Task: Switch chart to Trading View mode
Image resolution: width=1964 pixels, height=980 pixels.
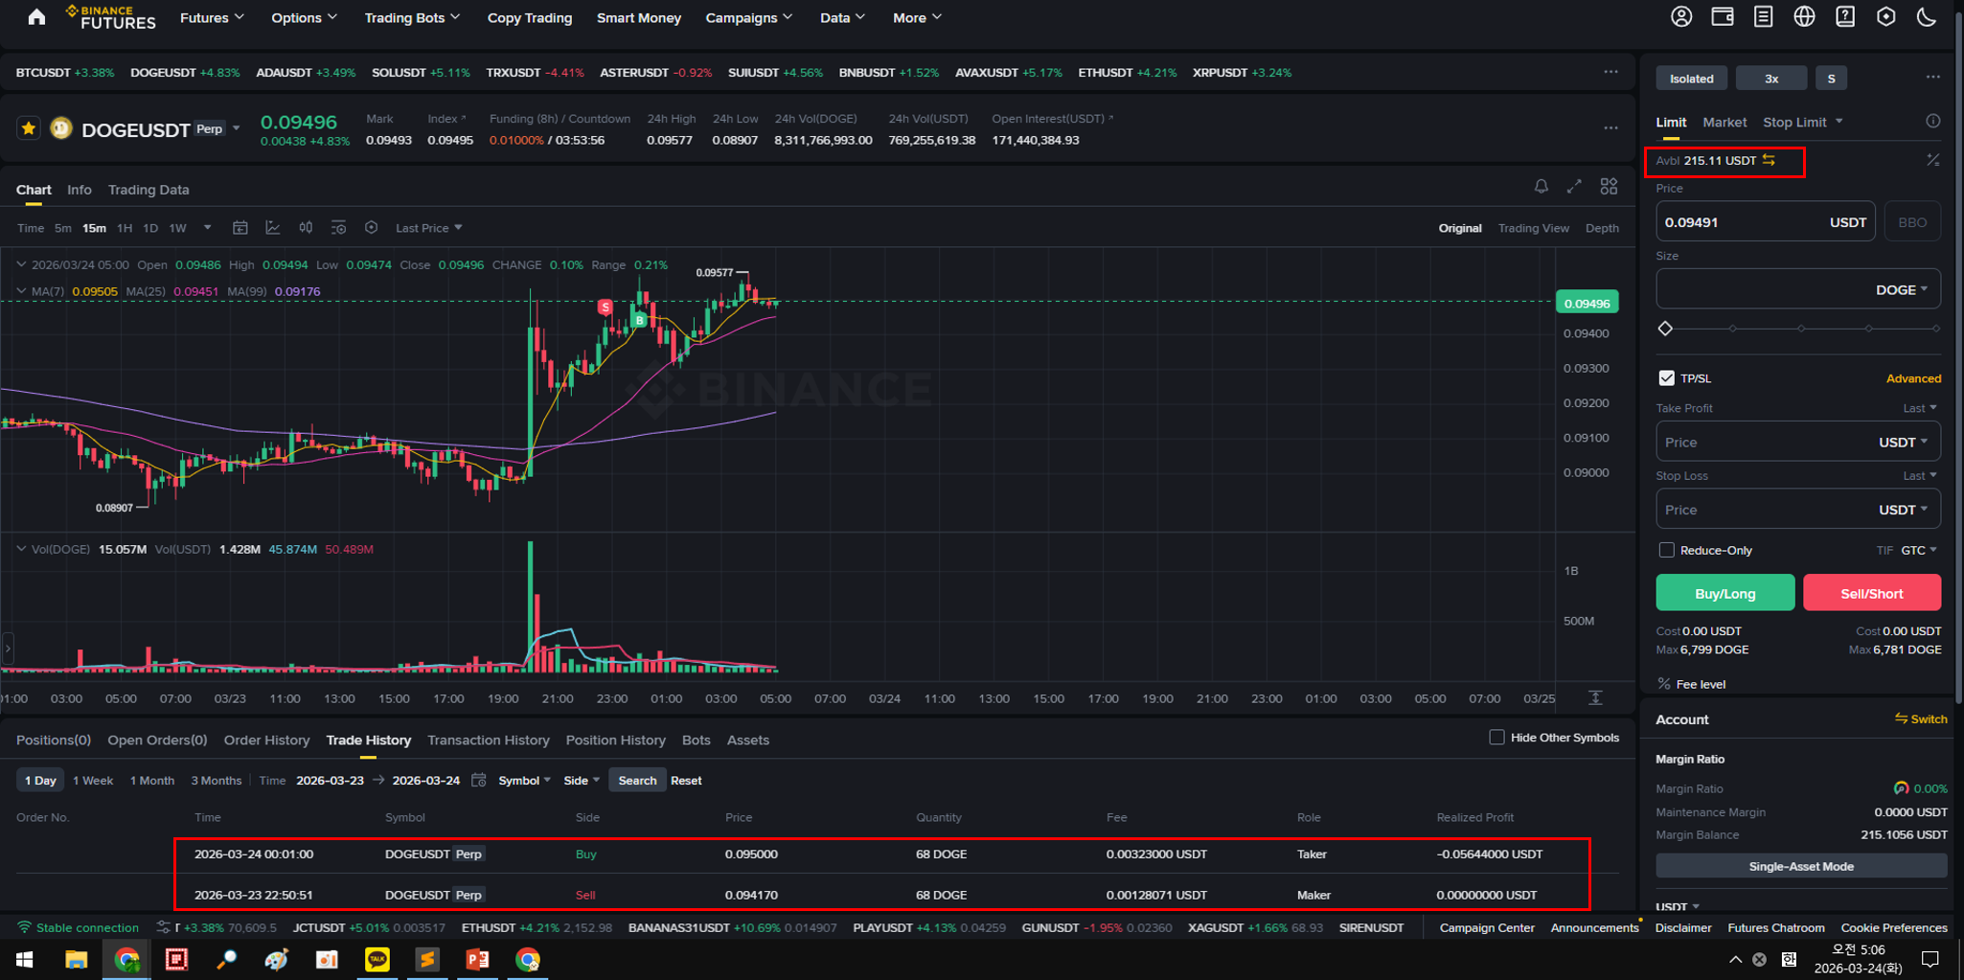Action: tap(1533, 228)
